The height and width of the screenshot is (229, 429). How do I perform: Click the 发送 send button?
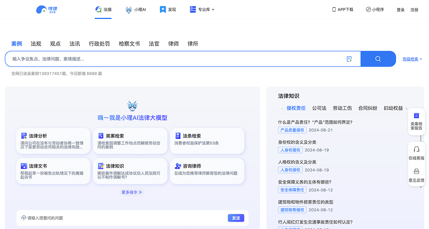point(236,218)
